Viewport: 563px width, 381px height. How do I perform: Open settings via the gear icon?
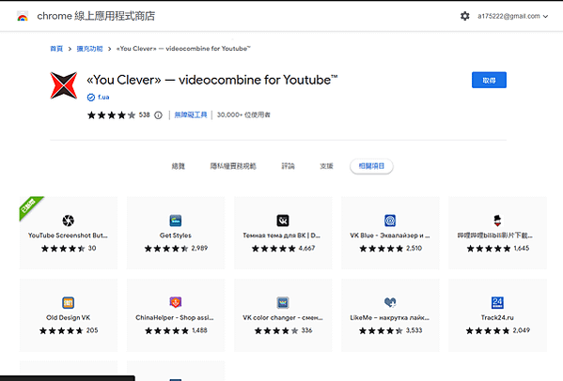tap(464, 16)
